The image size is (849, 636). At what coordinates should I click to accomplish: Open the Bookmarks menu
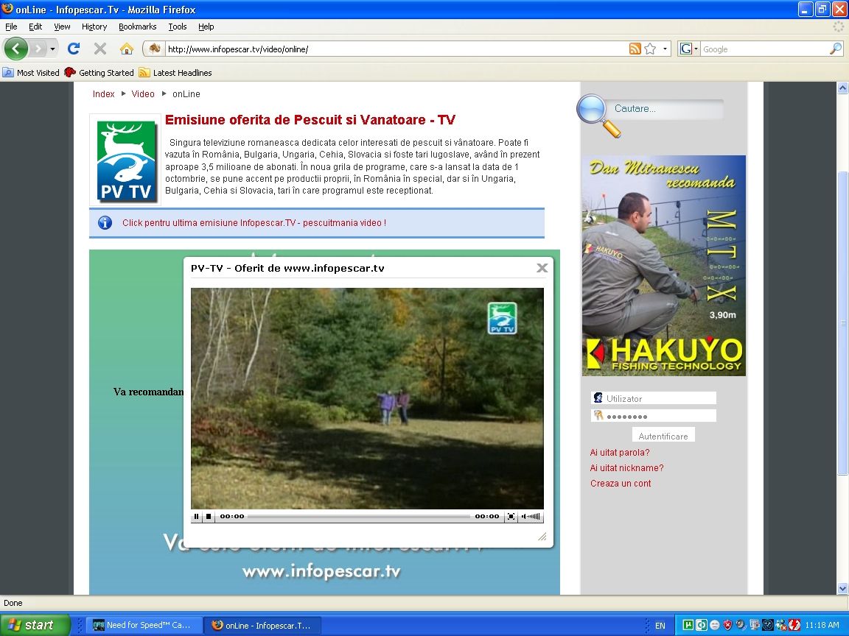click(137, 26)
